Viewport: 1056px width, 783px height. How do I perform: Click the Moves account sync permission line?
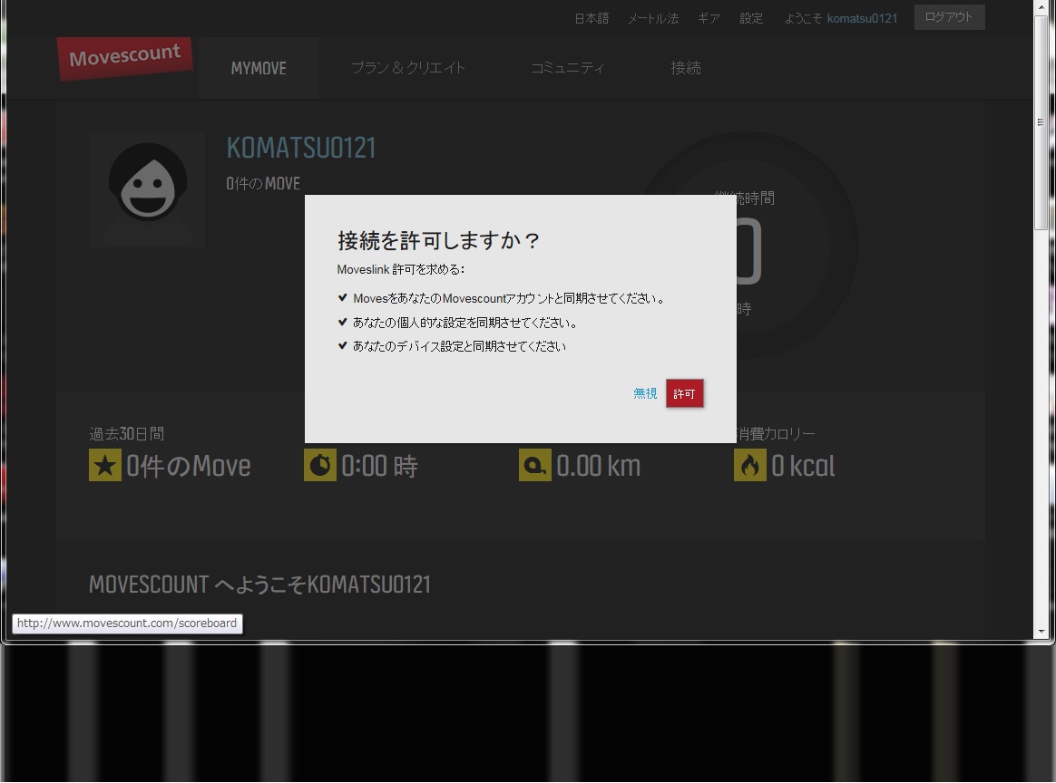click(508, 299)
